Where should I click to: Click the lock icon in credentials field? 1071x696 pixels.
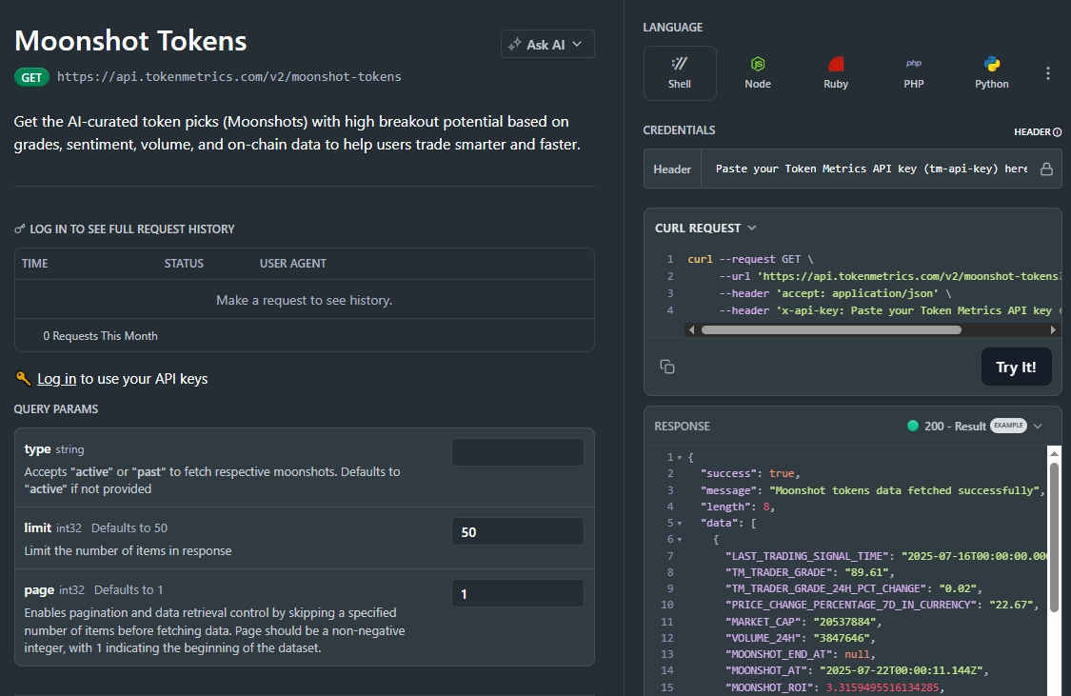coord(1045,169)
